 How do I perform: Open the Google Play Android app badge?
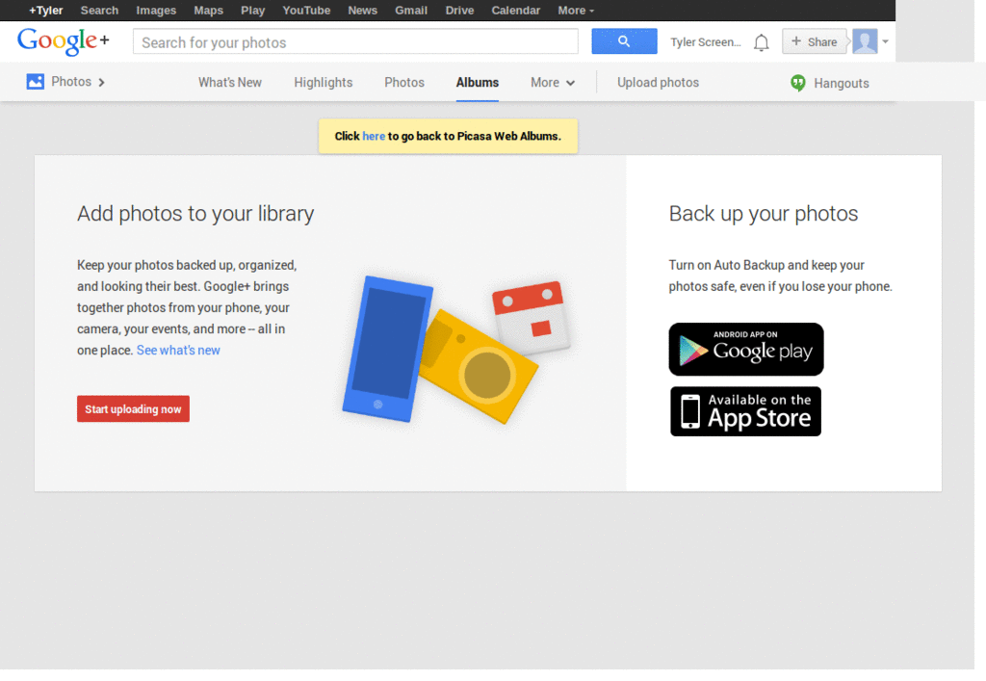tap(746, 349)
